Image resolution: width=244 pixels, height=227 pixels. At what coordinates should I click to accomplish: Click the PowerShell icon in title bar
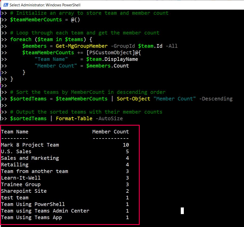click(x=5, y=5)
